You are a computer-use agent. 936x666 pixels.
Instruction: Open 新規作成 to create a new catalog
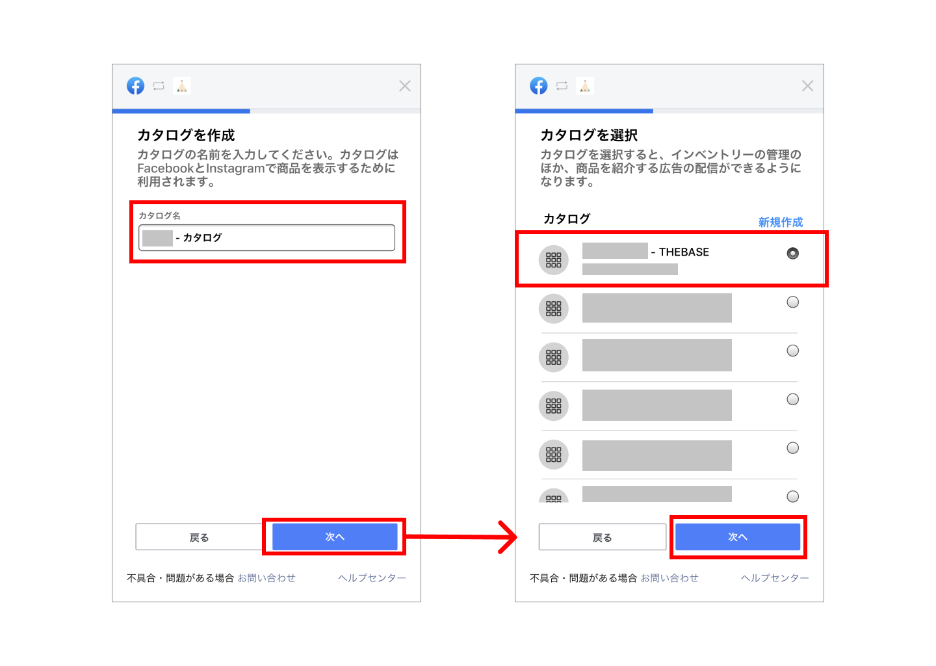click(779, 222)
